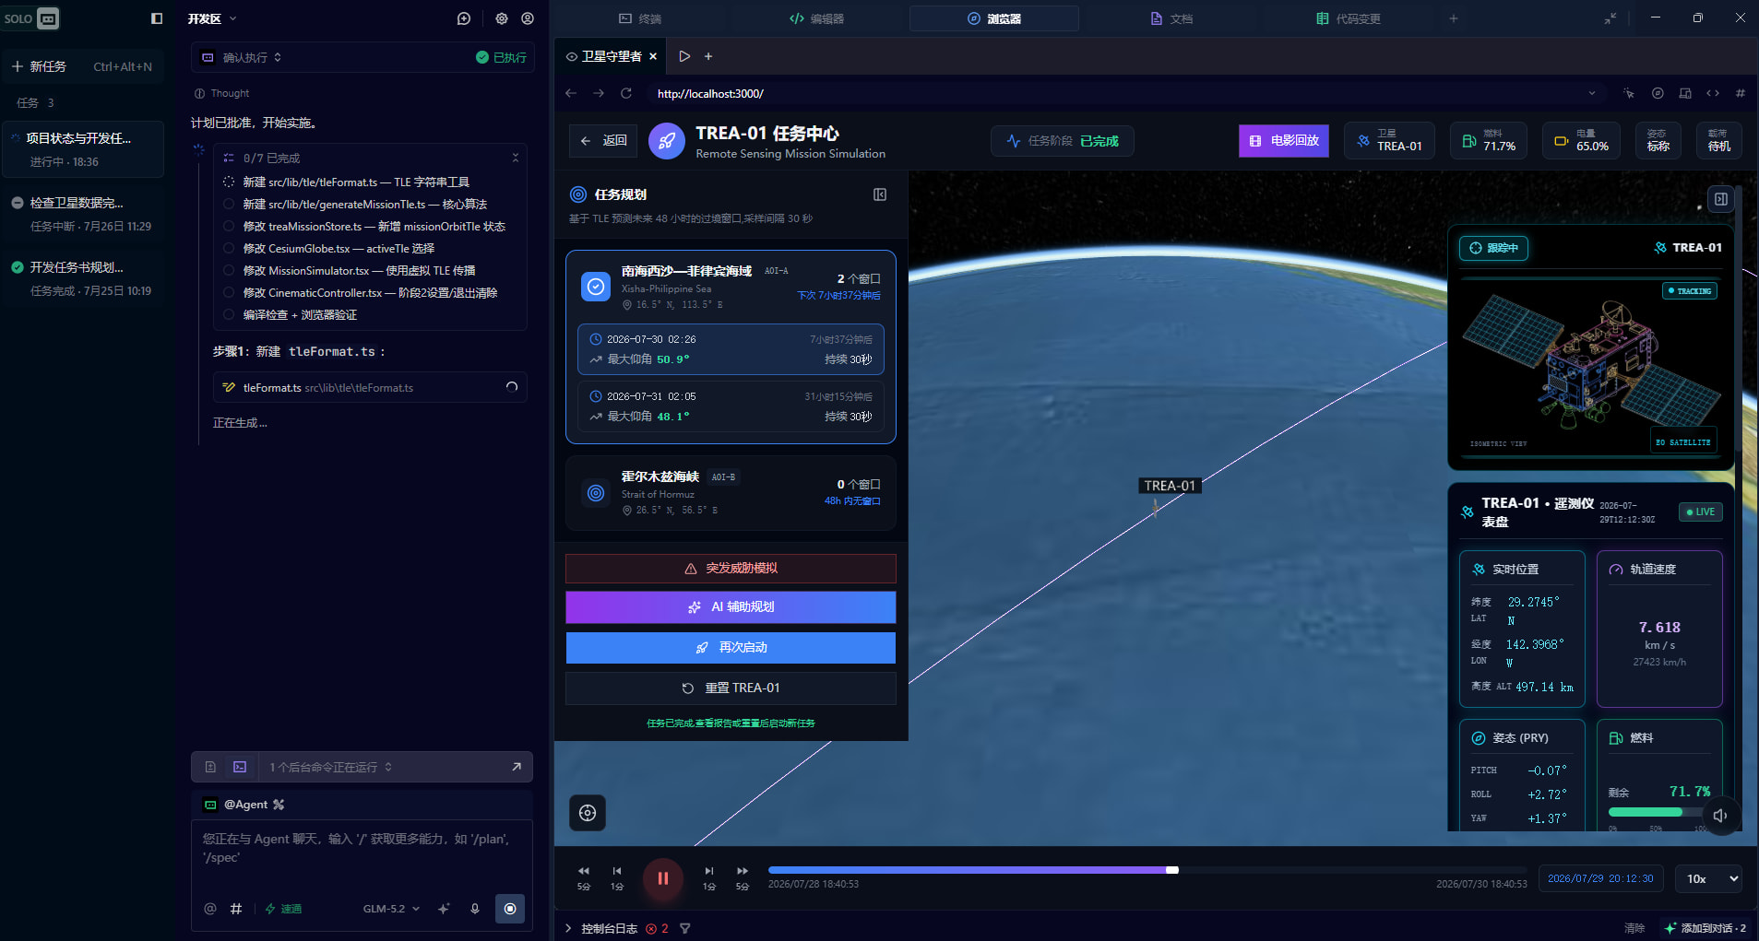Open the 10x playback speed dropdown
The width and height of the screenshot is (1759, 941).
1710,878
